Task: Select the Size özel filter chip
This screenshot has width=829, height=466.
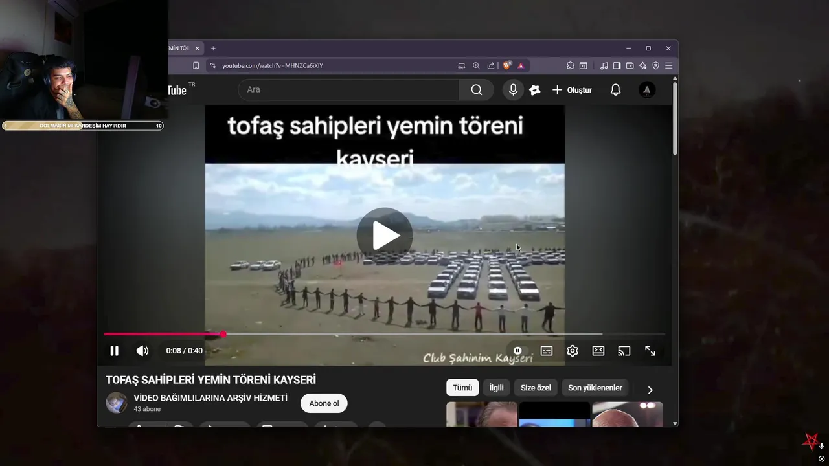Action: (x=536, y=388)
